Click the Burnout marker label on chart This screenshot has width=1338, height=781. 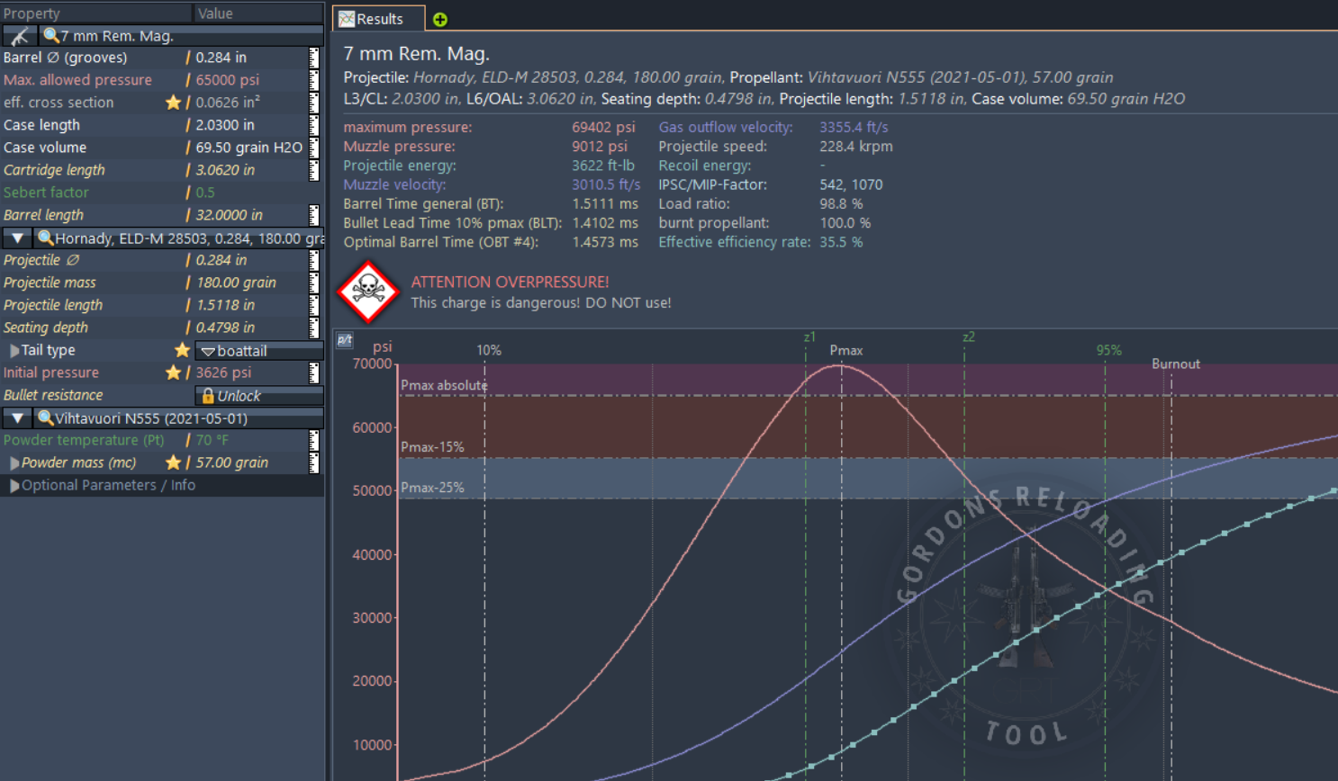pos(1176,364)
